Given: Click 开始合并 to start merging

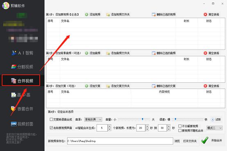Looking at the screenshot, I should coord(217,140).
